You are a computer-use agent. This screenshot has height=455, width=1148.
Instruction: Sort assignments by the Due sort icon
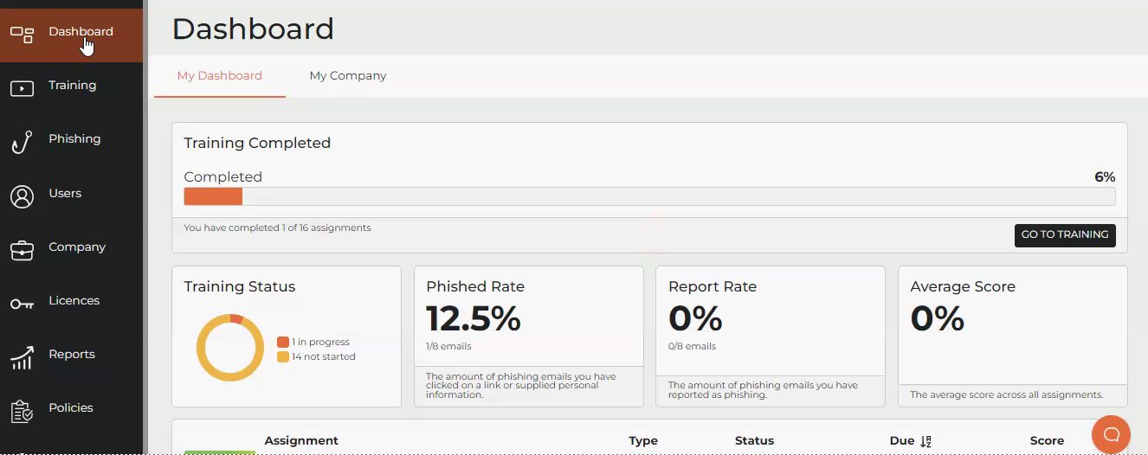(x=925, y=441)
